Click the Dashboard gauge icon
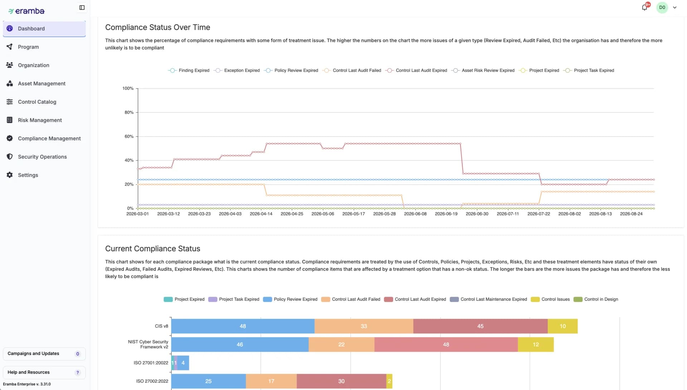This screenshot has height=390, width=687. click(x=10, y=29)
